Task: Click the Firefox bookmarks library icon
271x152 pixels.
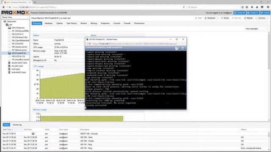Action: click(247, 7)
